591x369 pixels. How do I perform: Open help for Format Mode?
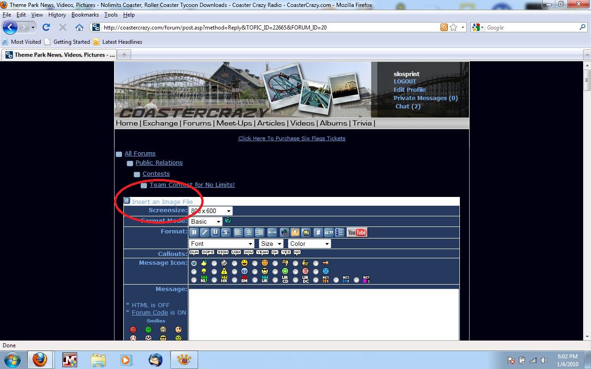[228, 220]
